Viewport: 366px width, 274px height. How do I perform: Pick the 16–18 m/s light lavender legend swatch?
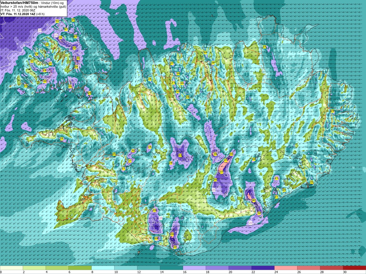[194, 268]
